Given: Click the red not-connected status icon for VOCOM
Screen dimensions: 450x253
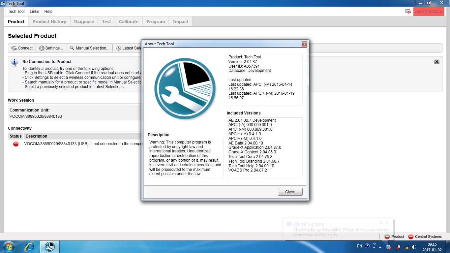Looking at the screenshot, I should pos(15,144).
